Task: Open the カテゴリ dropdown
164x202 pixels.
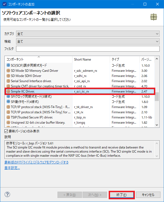Action: 88,34
